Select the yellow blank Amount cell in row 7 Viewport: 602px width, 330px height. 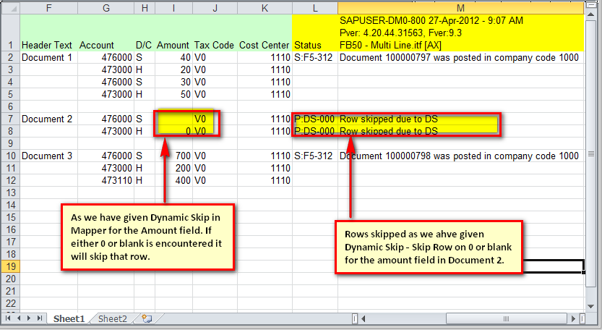173,119
